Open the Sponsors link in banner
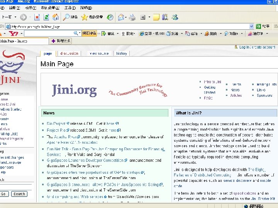This screenshot has height=208, width=278. point(264,96)
